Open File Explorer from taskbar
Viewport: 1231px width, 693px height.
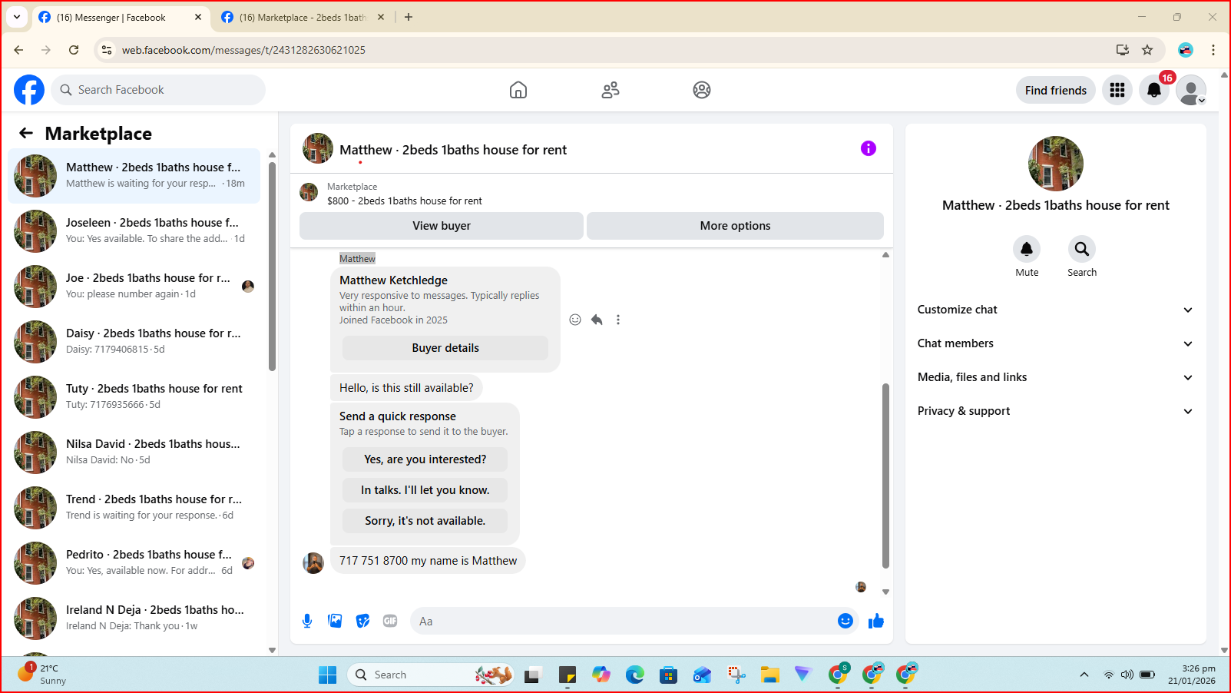[x=770, y=675]
